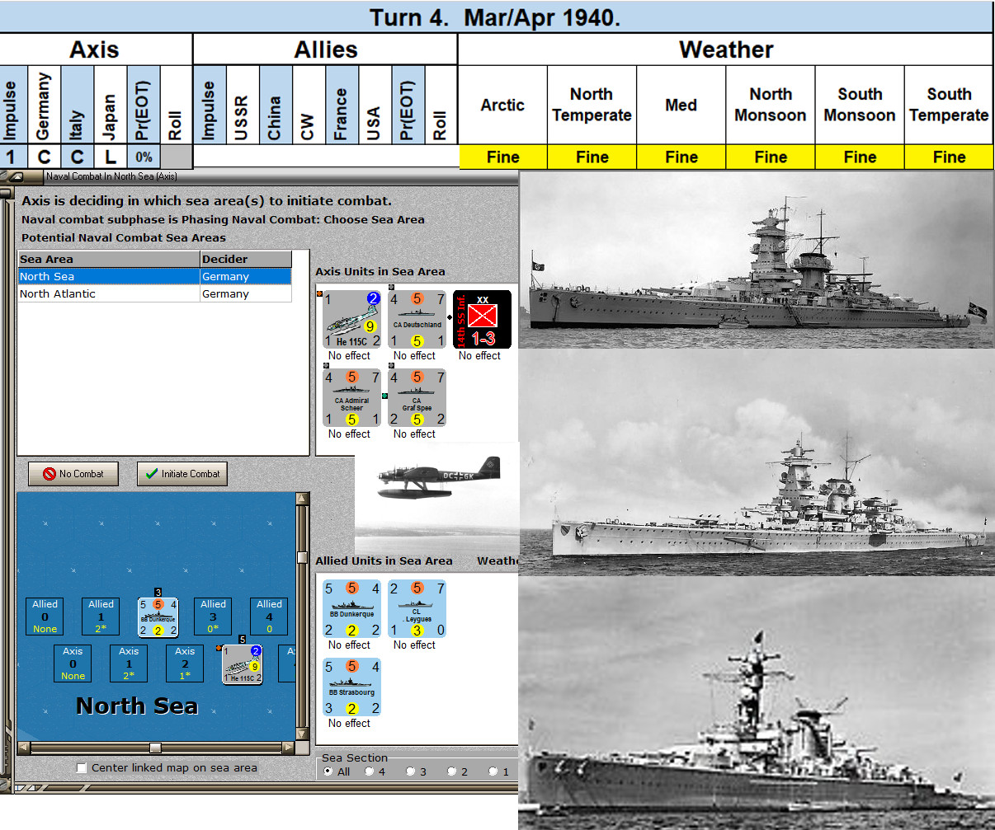This screenshot has width=995, height=830.
Task: Click the map horizontal scrollbar thumb
Action: 154,748
